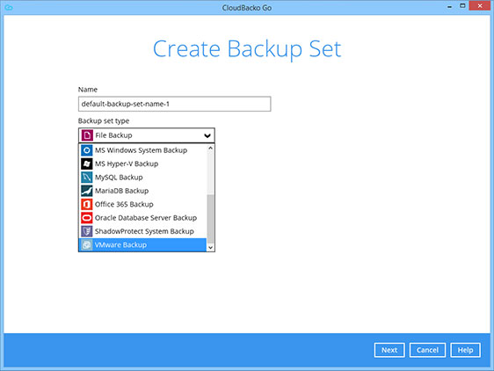This screenshot has width=494, height=371.
Task: Click the VMware Backup icon
Action: (87, 245)
